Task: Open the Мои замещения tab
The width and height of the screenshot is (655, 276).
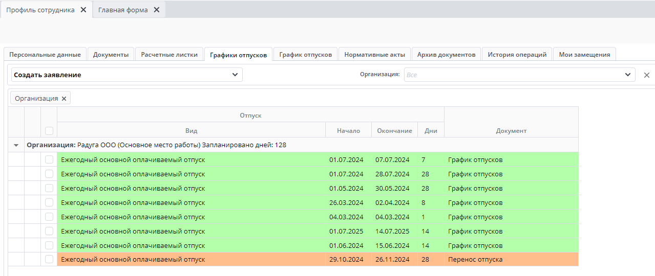Action: coord(584,55)
